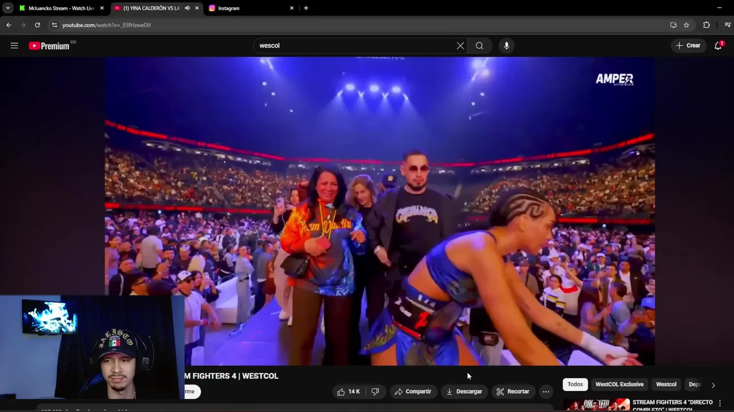Close the Instagram tab
This screenshot has height=412, width=734.
291,8
